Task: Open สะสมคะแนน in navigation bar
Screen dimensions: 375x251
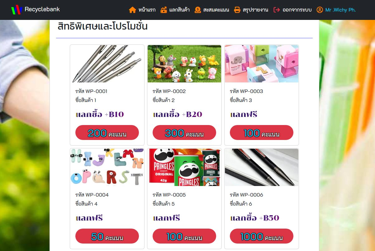Action: click(x=216, y=10)
